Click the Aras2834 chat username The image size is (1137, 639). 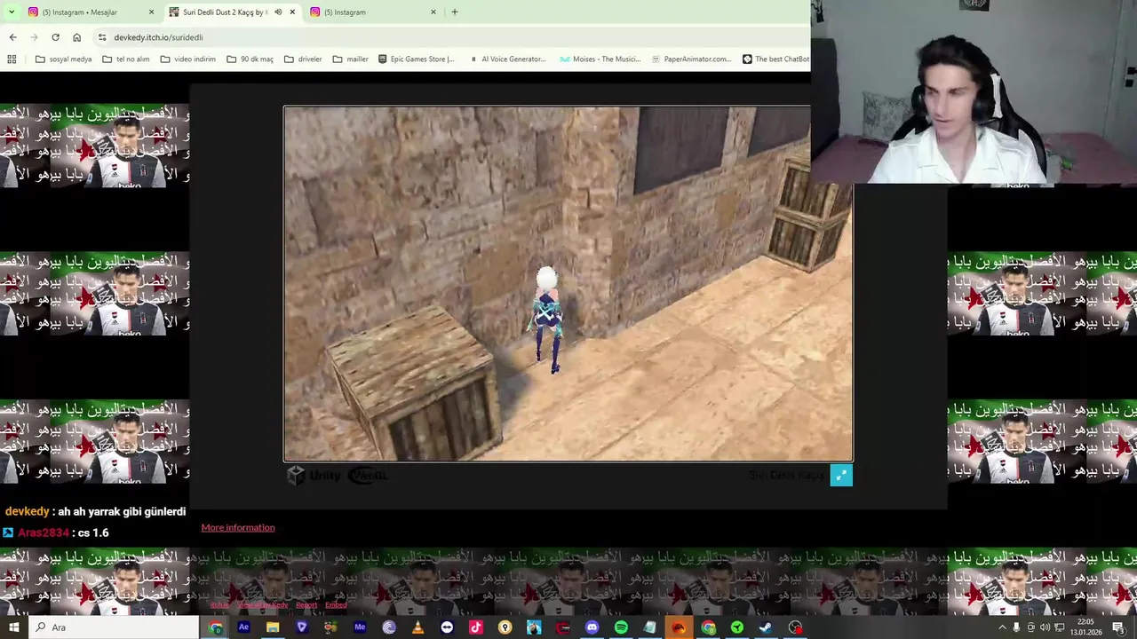click(44, 532)
